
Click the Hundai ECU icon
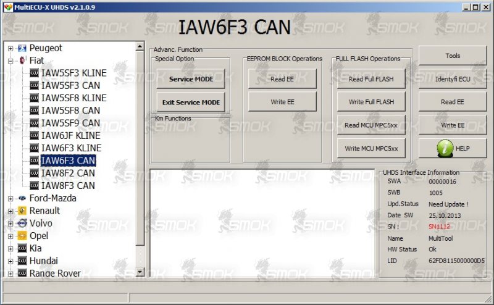click(22, 261)
